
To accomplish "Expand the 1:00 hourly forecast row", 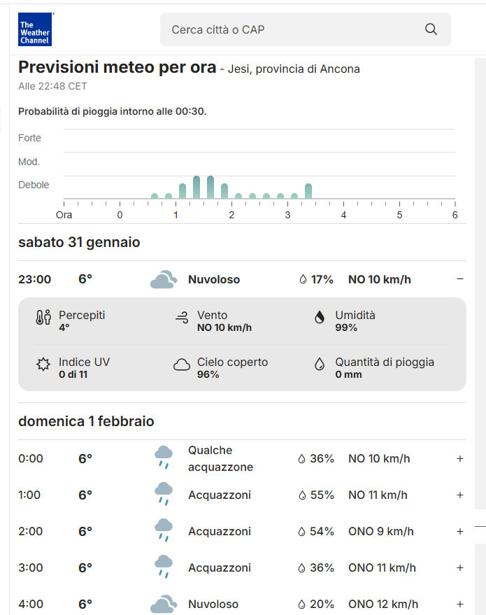I will (459, 495).
